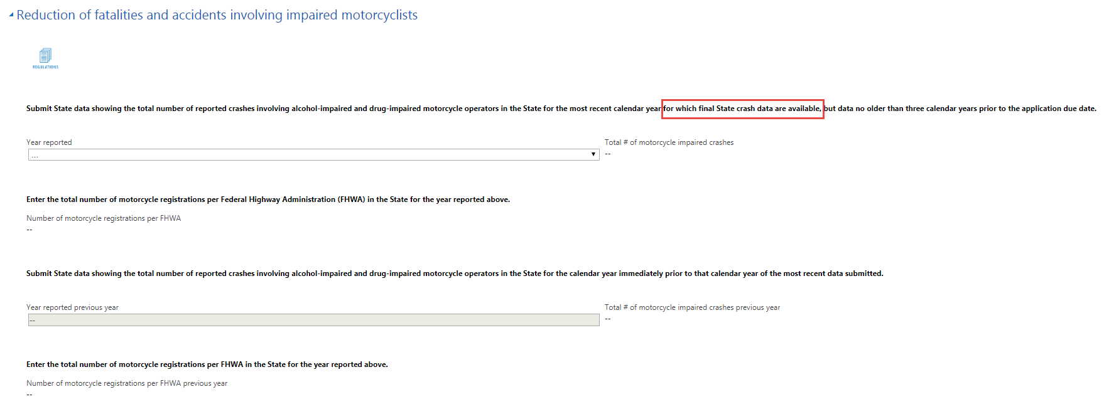This screenshot has width=1104, height=409.
Task: Click 'Number of motorcycle registrations per FHWA previous year' label
Action: click(127, 383)
